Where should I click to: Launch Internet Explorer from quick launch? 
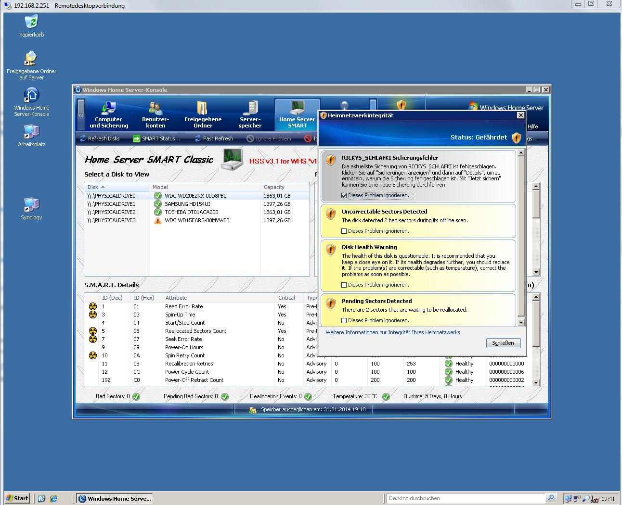tap(53, 499)
